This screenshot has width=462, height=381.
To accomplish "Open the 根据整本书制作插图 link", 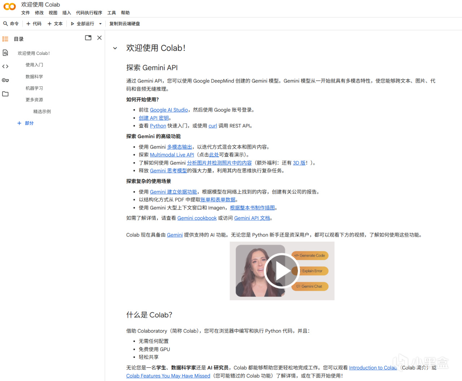I will coord(252,208).
